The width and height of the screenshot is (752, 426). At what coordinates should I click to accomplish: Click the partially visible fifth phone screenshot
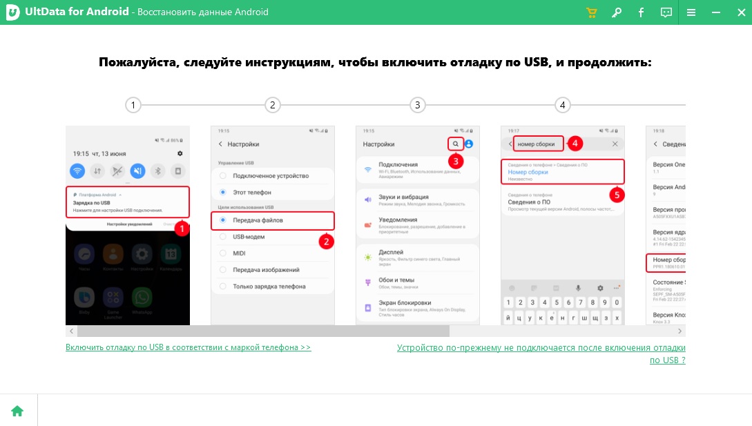[666, 226]
